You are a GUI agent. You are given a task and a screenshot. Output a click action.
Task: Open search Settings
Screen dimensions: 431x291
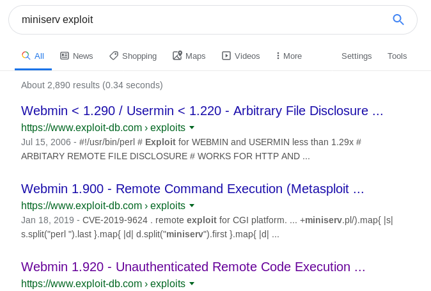pyautogui.click(x=357, y=56)
